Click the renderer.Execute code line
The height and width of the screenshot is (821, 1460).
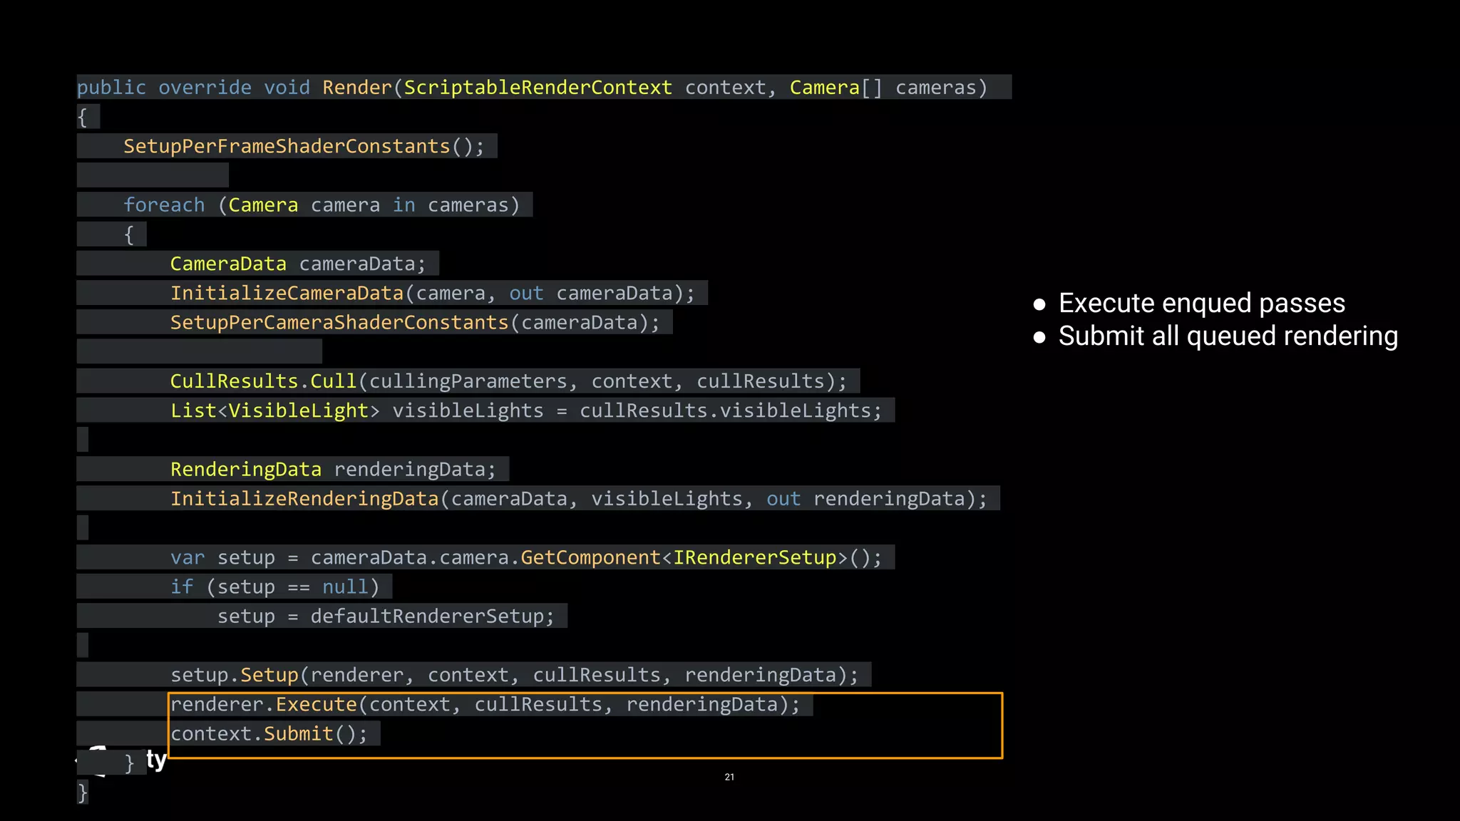[x=485, y=705]
